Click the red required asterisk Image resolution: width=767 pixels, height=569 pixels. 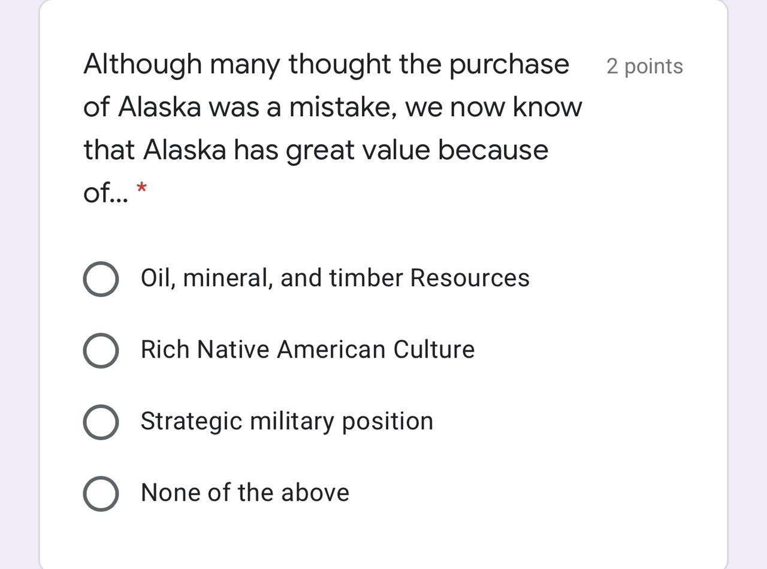142,189
